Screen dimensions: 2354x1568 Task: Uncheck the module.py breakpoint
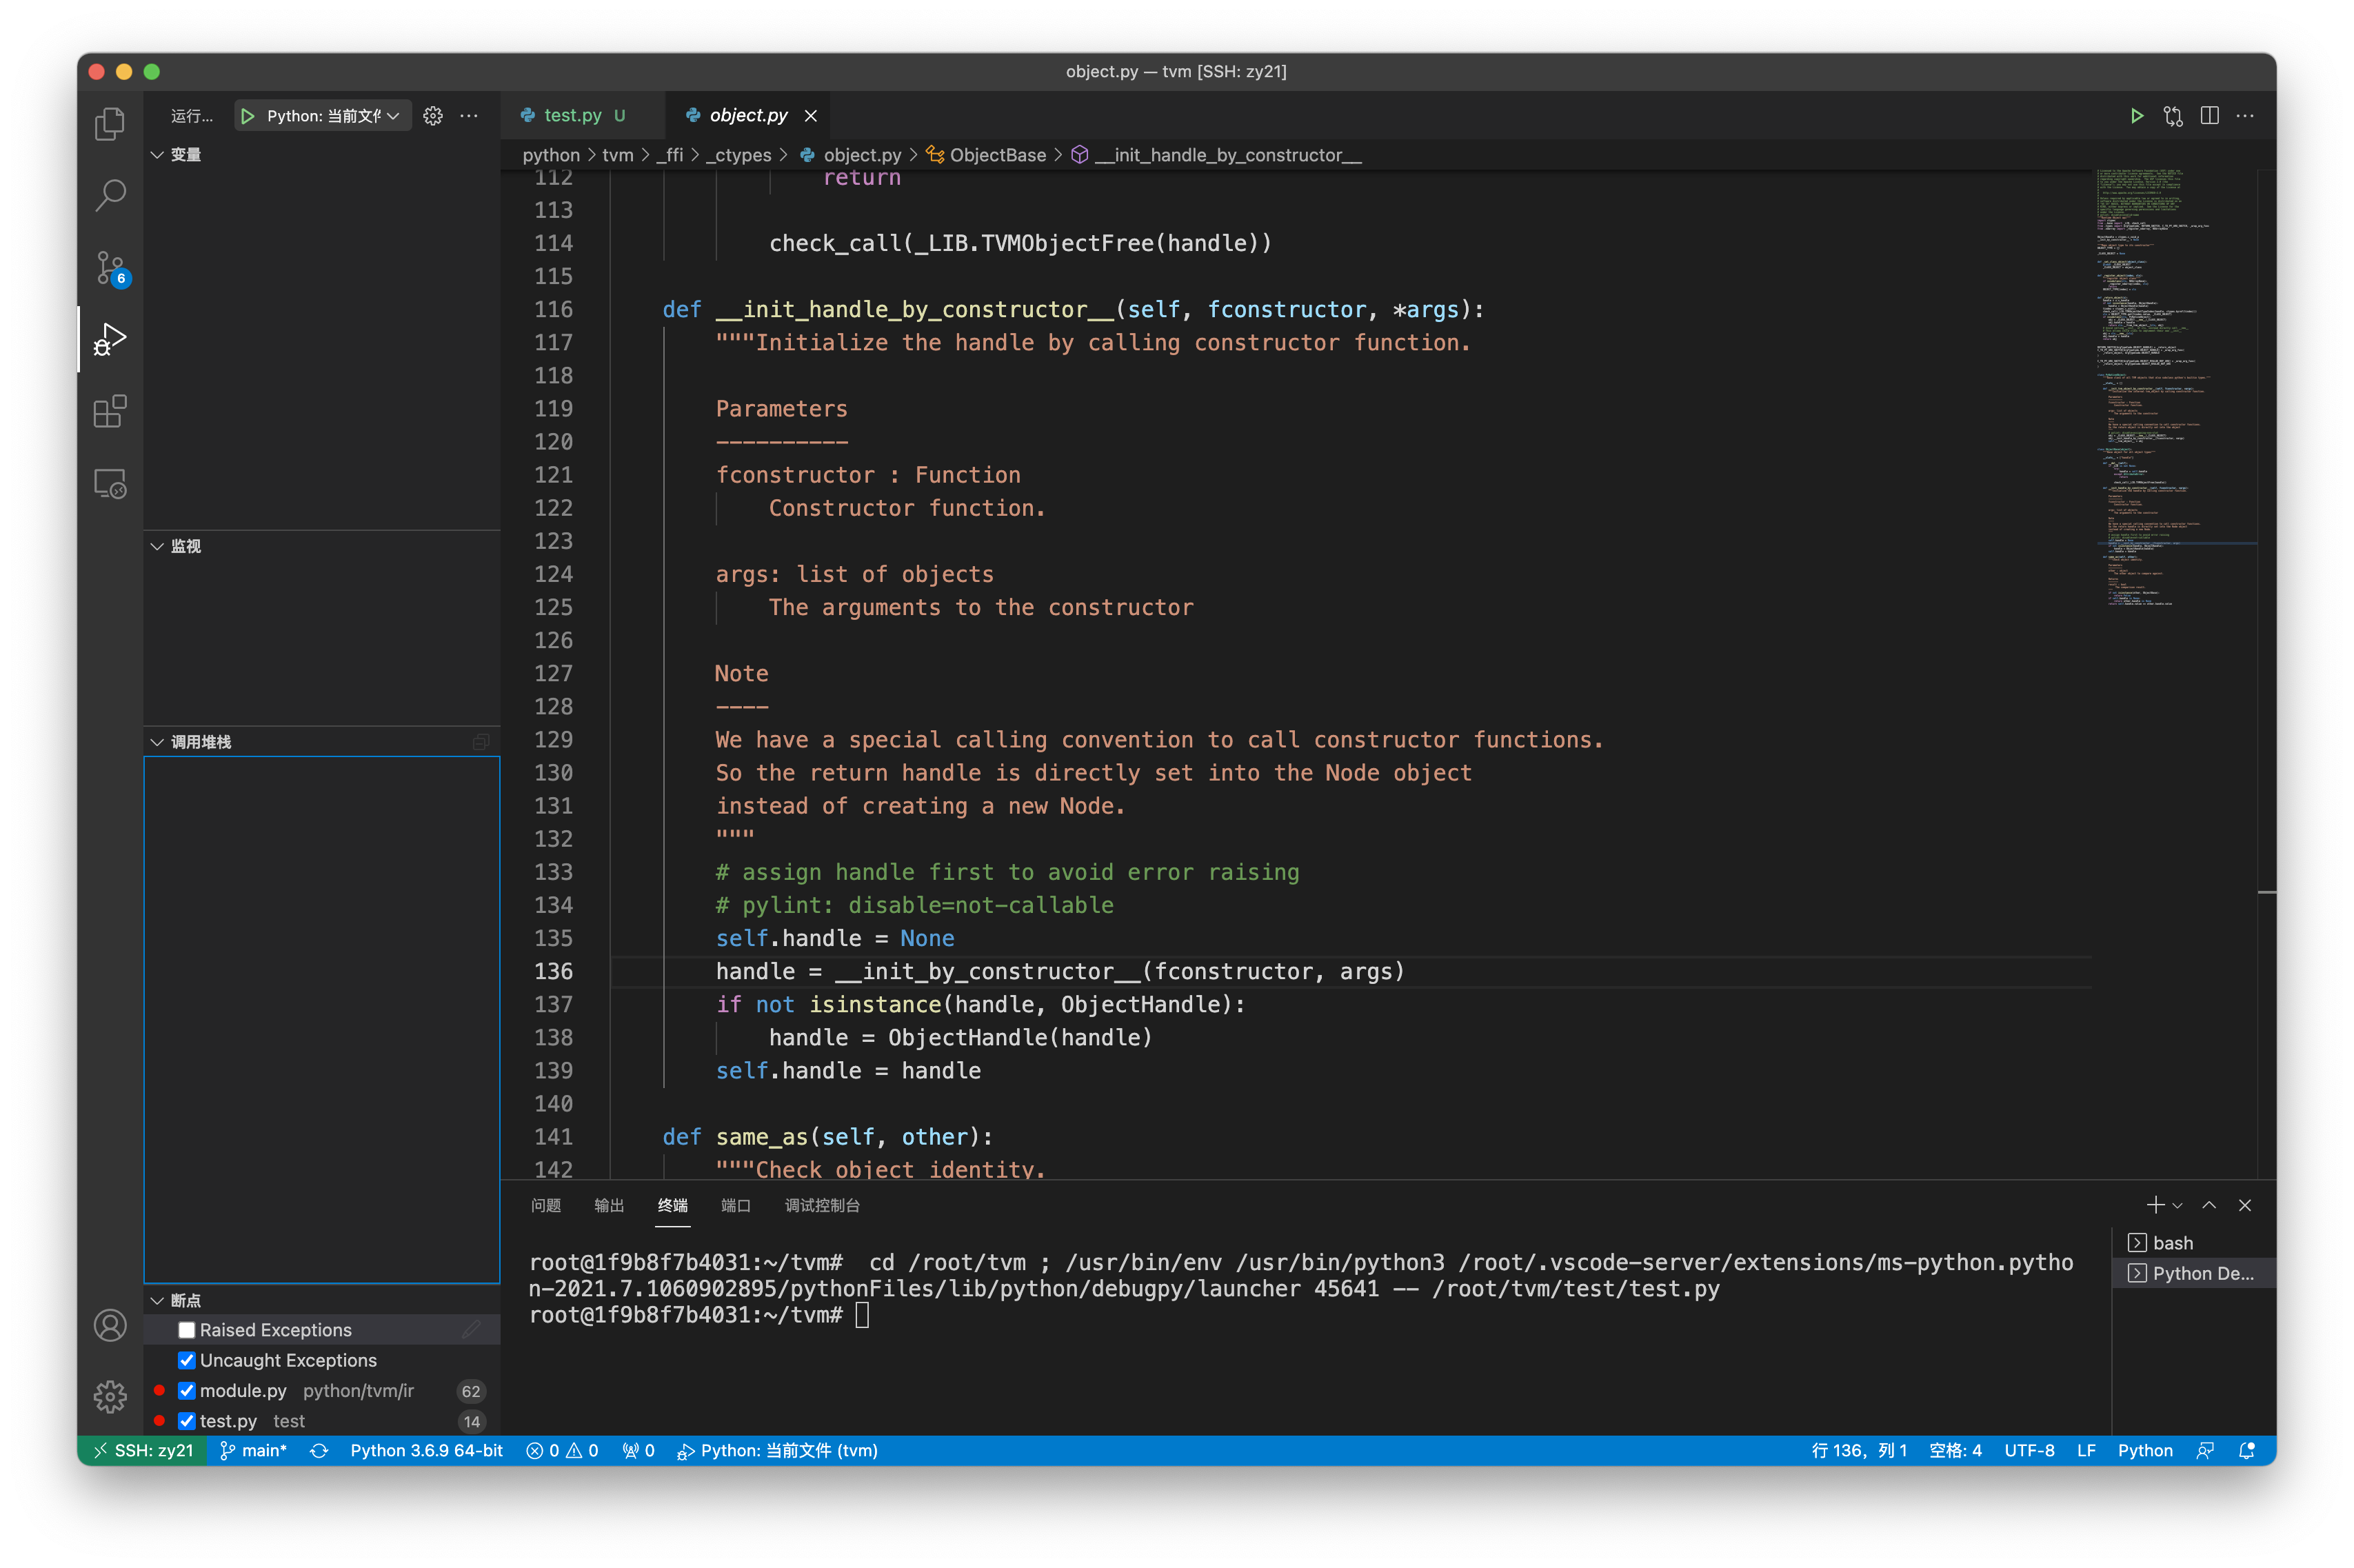click(x=186, y=1390)
